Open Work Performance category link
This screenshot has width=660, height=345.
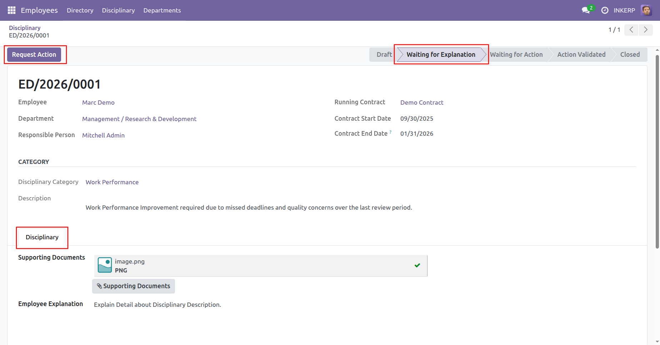(x=112, y=182)
